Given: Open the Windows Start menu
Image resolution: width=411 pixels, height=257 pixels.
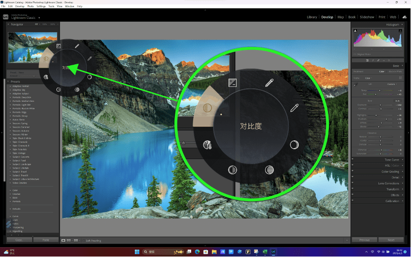Looking at the screenshot, I should (137, 252).
